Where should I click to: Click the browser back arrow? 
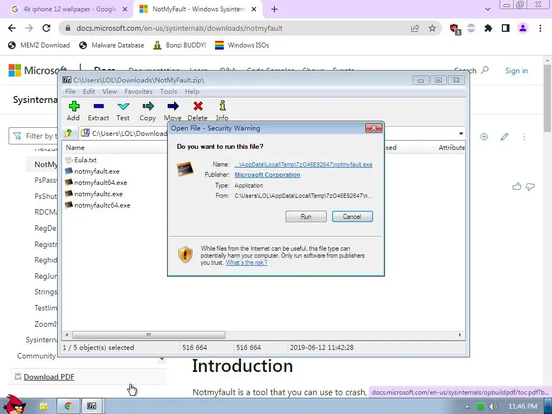[12, 28]
